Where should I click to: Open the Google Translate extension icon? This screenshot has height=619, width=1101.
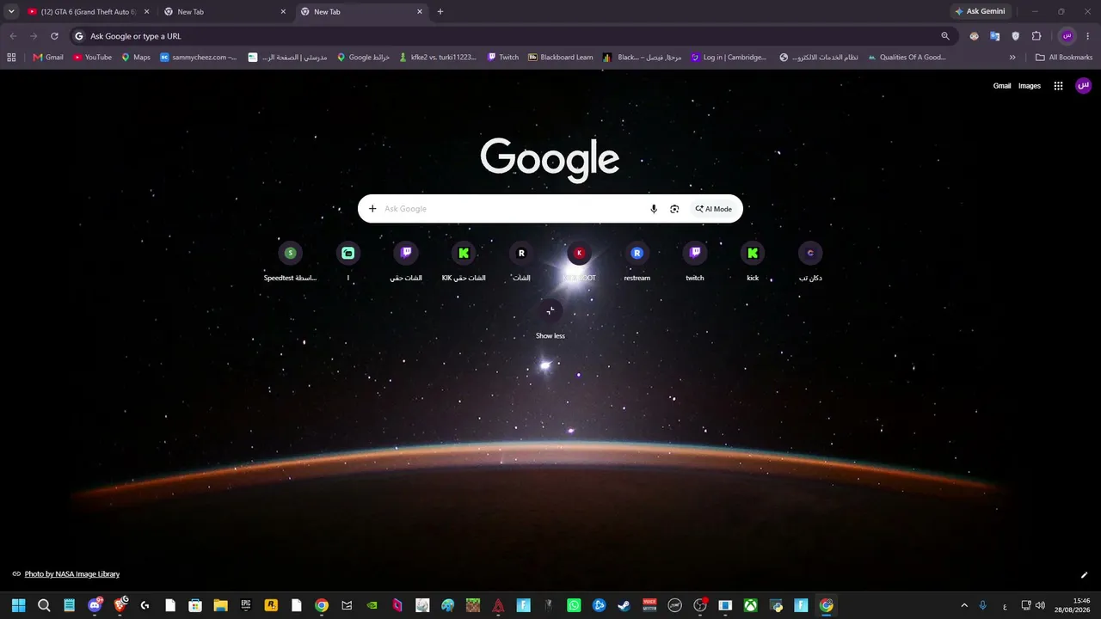(x=994, y=36)
